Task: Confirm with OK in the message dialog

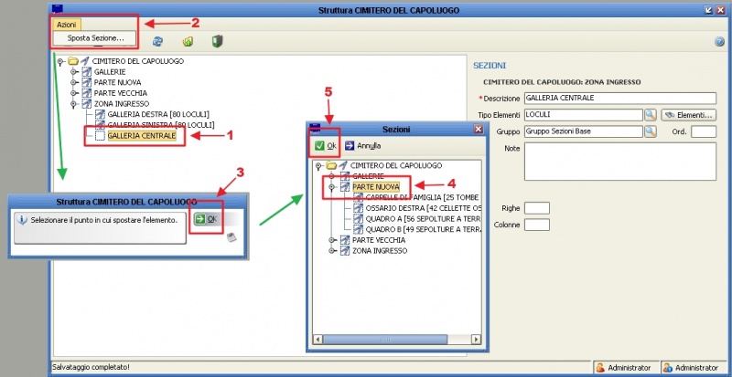Action: click(x=206, y=219)
